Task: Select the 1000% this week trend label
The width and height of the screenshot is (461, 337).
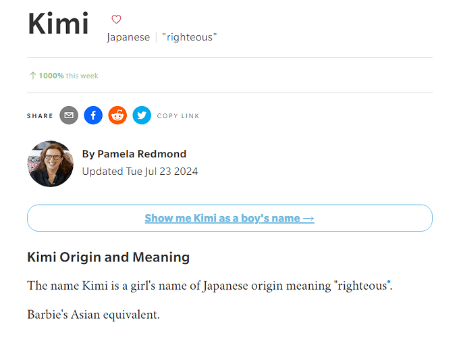Action: [x=68, y=76]
